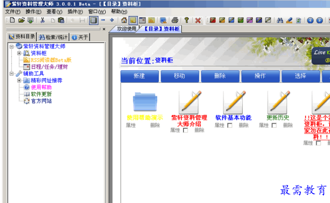Click the home house icon
This screenshot has height=203, width=330.
[124, 20]
